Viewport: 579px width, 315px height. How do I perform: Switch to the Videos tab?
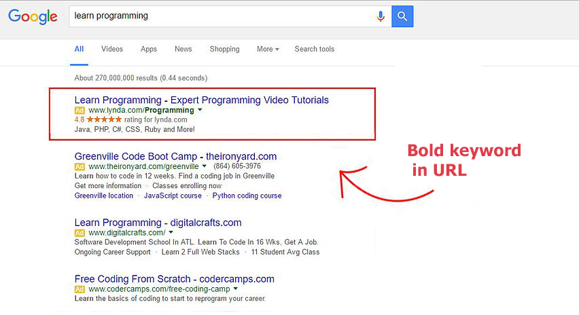click(x=112, y=49)
